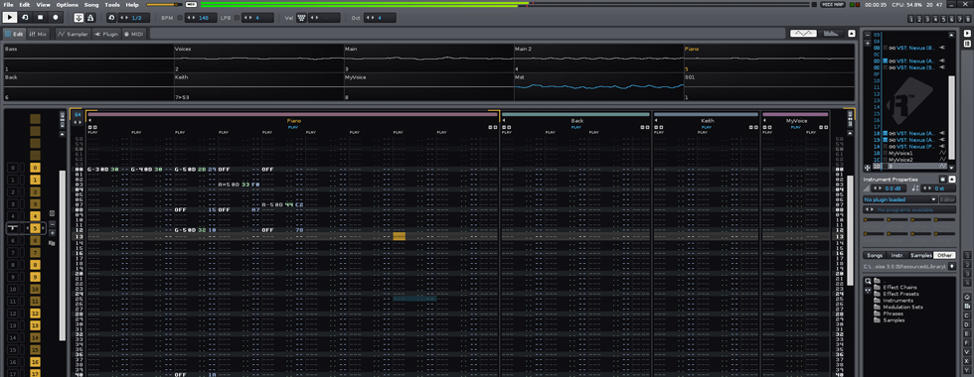The image size is (974, 377).
Task: Collapse the upper scopes panel arrow
Action: coord(852,34)
